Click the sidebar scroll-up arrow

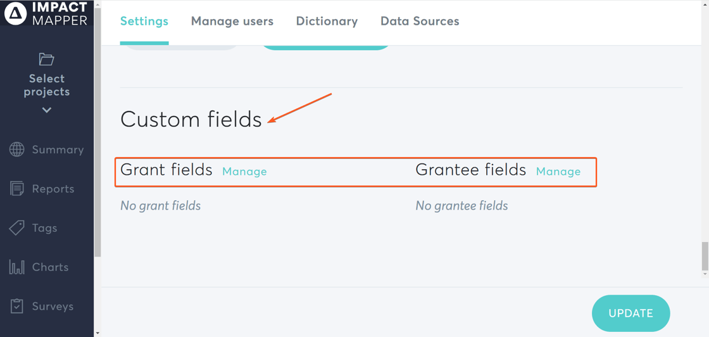point(97,4)
